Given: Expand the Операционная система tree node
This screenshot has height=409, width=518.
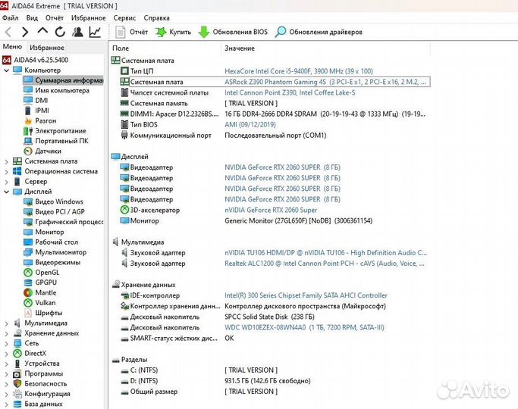Looking at the screenshot, I should pos(6,171).
